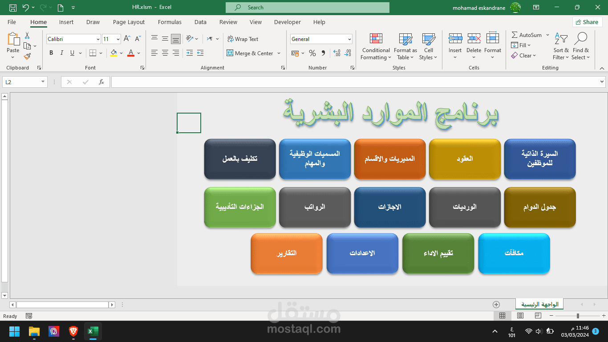Click inside the Name Box field
Viewport: 608px width, 342px height.
(21, 81)
